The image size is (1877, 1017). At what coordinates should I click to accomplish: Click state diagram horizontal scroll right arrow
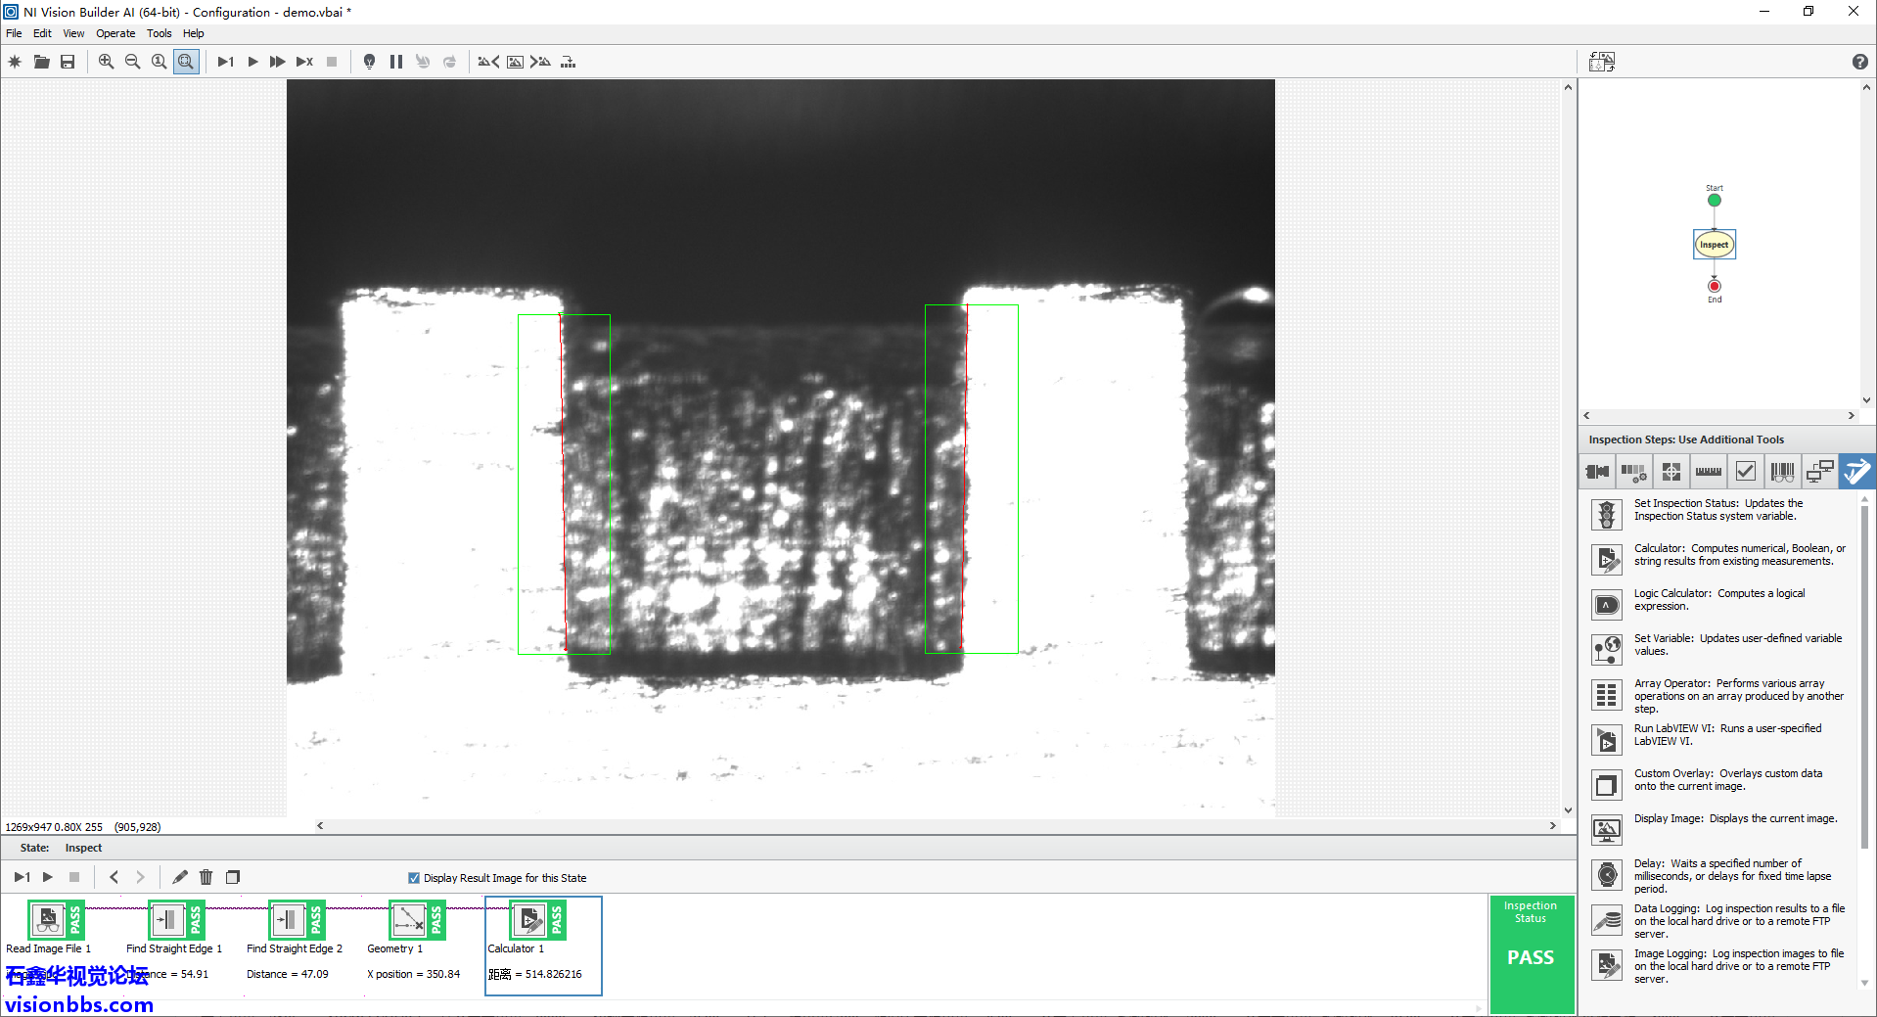pyautogui.click(x=1851, y=416)
